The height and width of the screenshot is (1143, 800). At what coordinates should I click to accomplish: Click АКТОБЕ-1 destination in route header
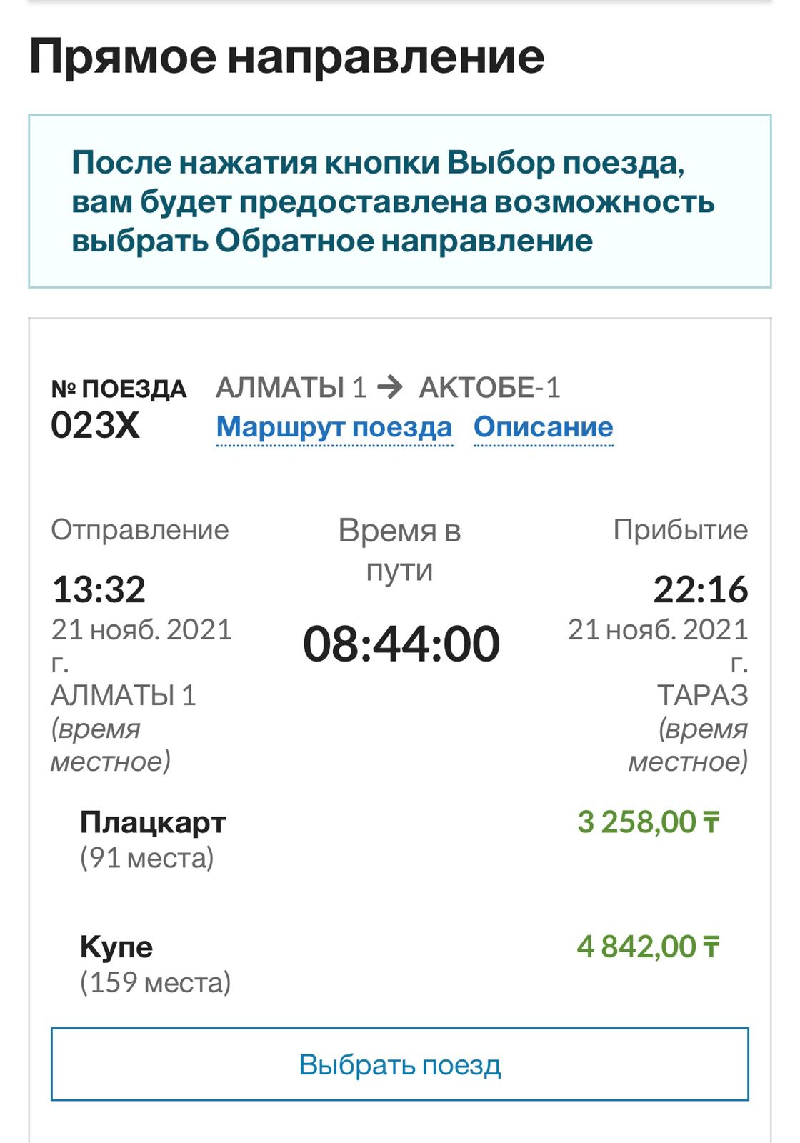489,388
